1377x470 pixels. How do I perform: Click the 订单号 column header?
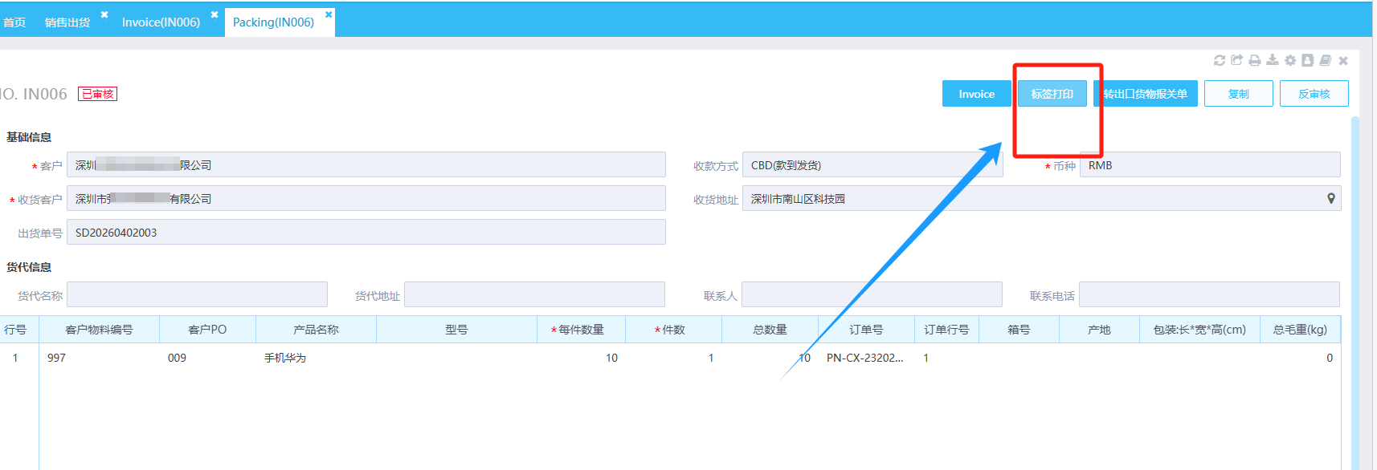point(866,330)
